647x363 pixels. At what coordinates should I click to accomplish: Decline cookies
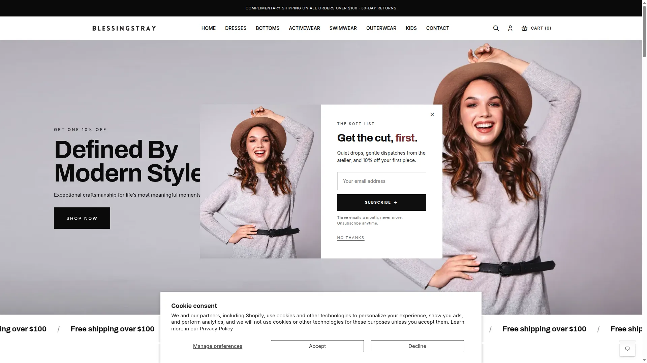pyautogui.click(x=417, y=346)
